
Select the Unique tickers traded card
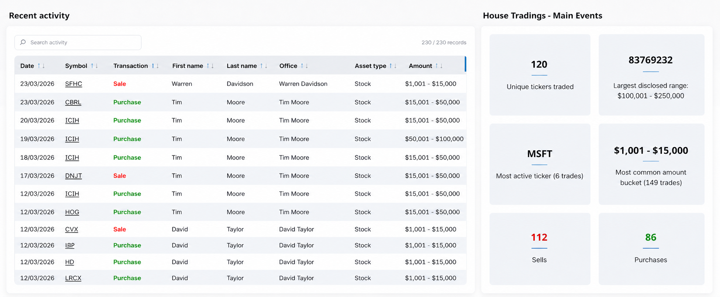[540, 75]
